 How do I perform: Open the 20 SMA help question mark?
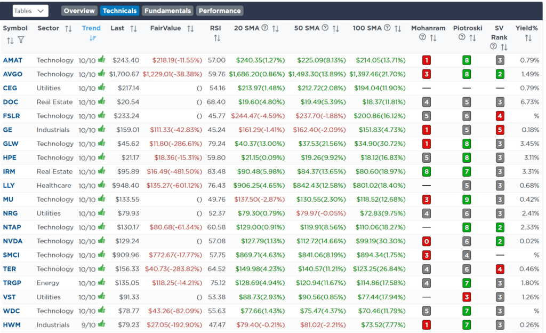pyautogui.click(x=266, y=28)
